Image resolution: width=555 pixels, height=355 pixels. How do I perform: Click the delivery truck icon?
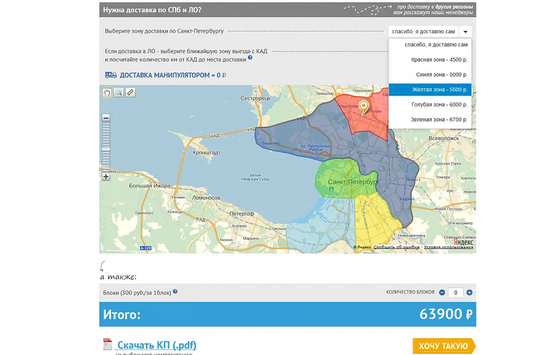pyautogui.click(x=111, y=75)
